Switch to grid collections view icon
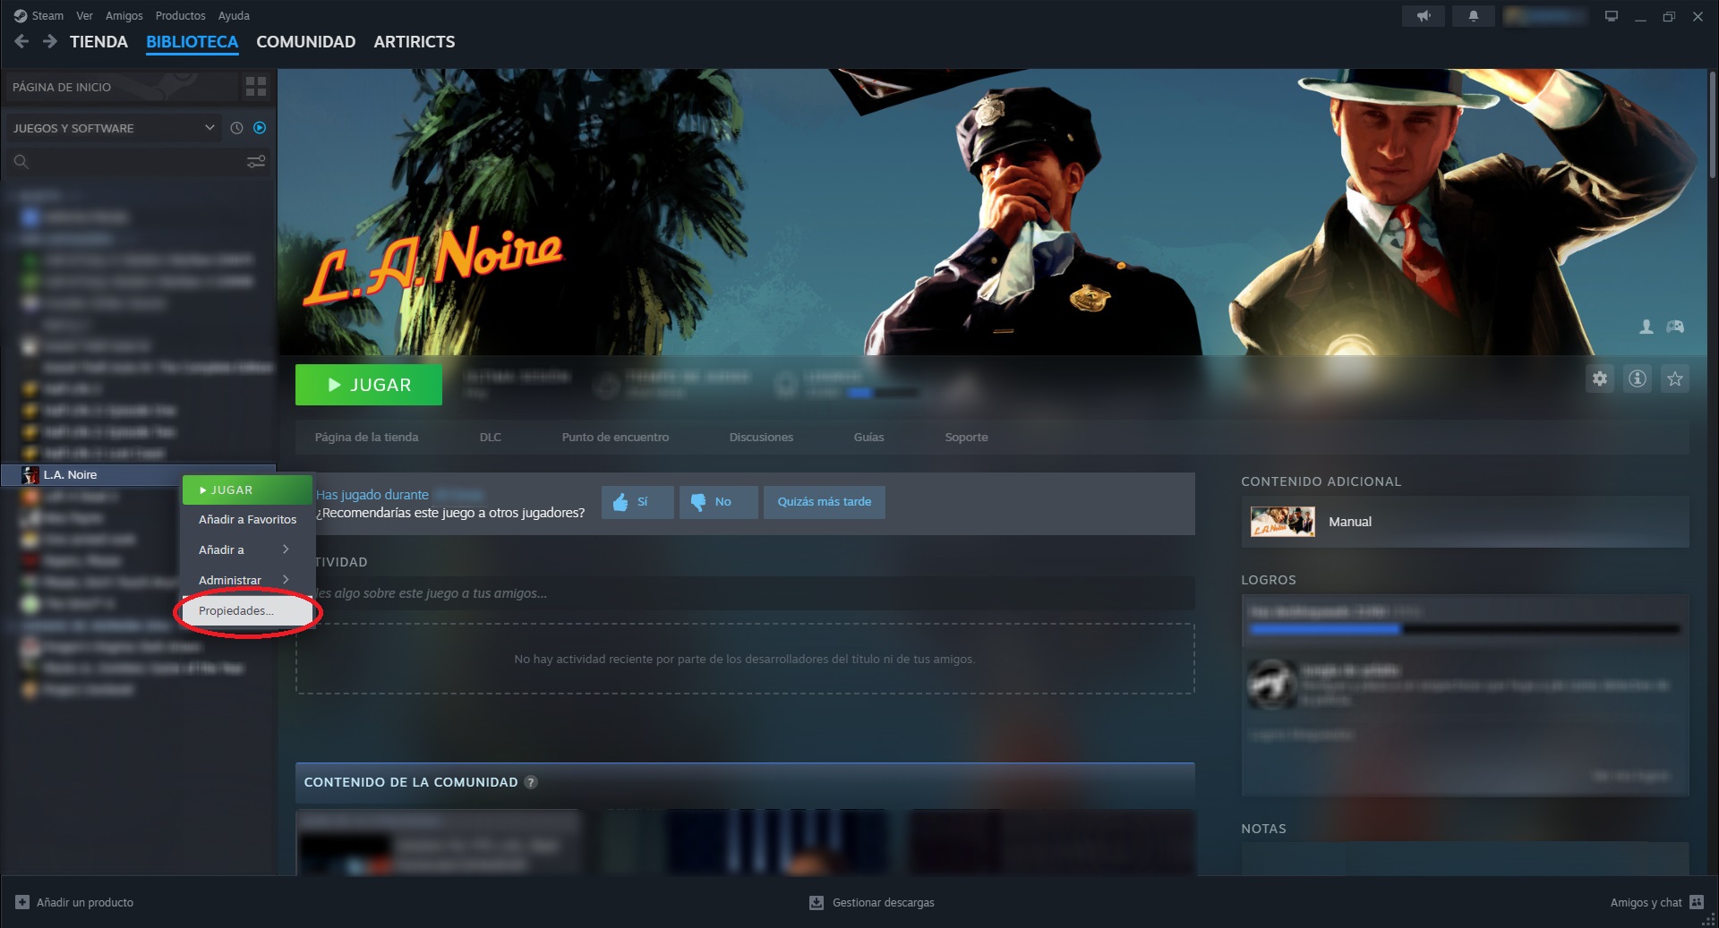The height and width of the screenshot is (928, 1719). 256,87
